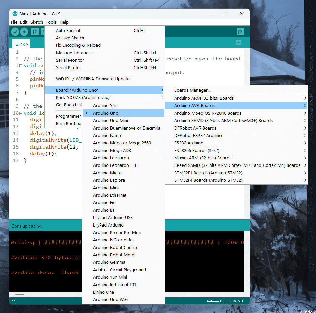Select Arduino Micro board
The width and height of the screenshot is (316, 313).
[123, 173]
